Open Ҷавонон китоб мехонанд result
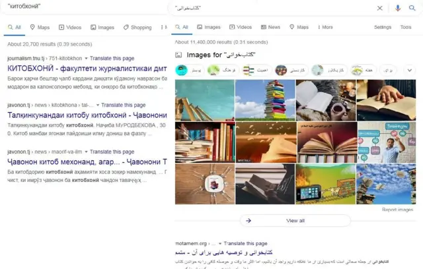Image resolution: width=423 pixels, height=269 pixels. point(87,162)
